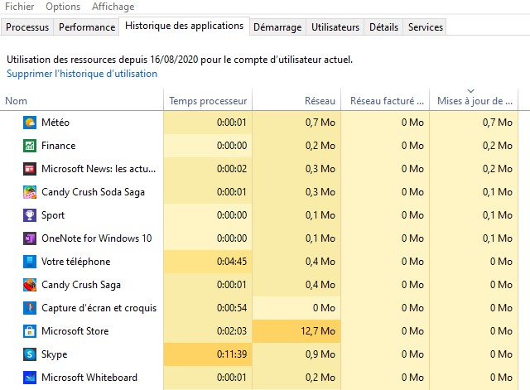Switch to the Détails tab
The width and height of the screenshot is (530, 390).
pos(383,27)
